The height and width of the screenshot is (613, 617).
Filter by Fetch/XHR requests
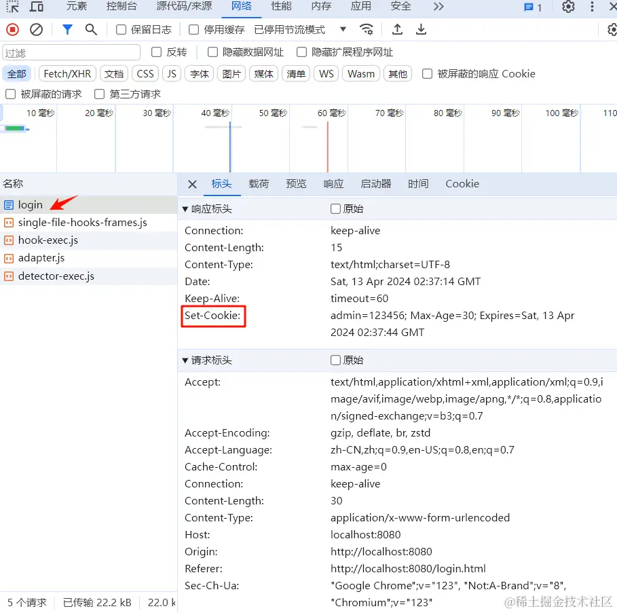click(67, 74)
